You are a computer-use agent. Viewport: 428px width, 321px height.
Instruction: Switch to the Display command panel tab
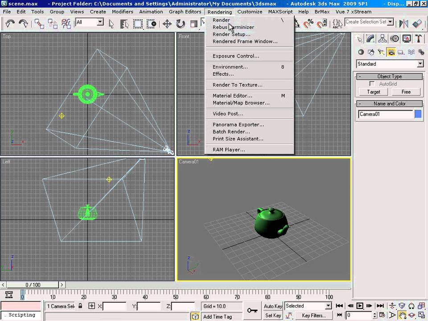(407, 39)
